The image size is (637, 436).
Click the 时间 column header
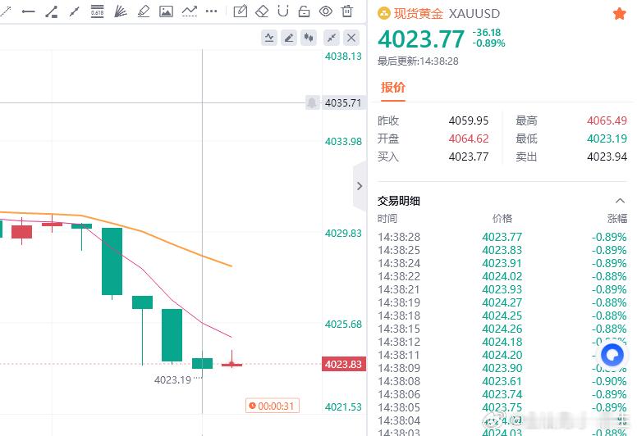387,219
